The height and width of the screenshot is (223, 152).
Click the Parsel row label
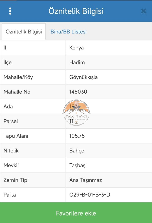pos(11,121)
